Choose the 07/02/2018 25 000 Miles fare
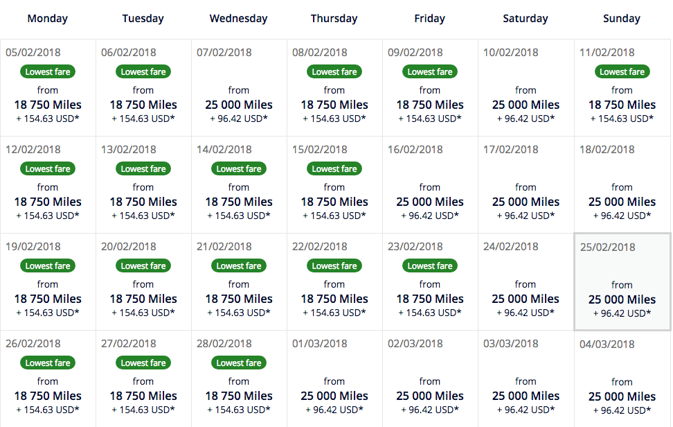The height and width of the screenshot is (427, 673). (x=239, y=105)
